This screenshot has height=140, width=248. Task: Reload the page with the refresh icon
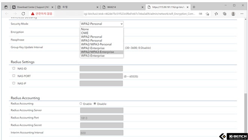[x=23, y=14]
